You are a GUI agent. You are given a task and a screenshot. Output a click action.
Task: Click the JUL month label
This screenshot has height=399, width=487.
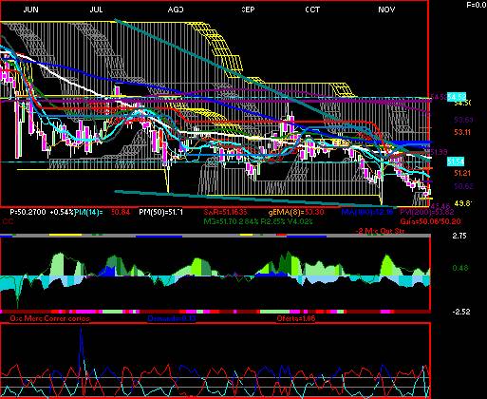click(96, 9)
